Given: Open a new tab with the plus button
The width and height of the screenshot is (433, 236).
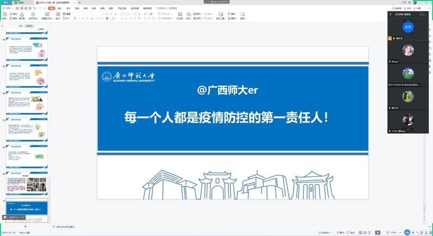Looking at the screenshot, I should click(x=80, y=3).
